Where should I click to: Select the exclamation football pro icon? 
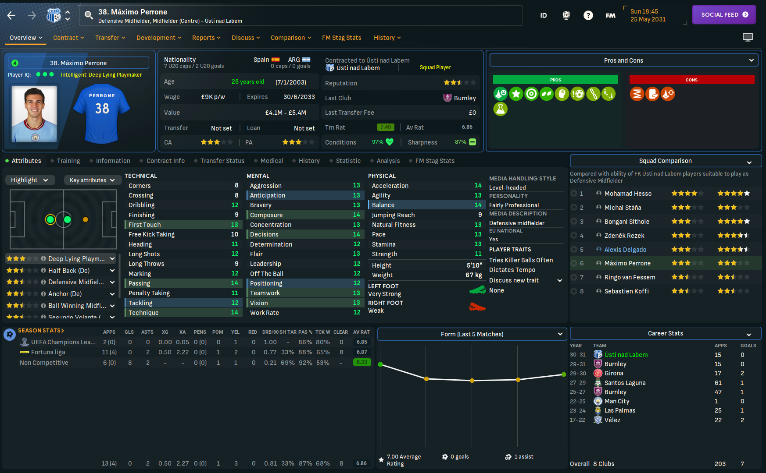click(577, 94)
